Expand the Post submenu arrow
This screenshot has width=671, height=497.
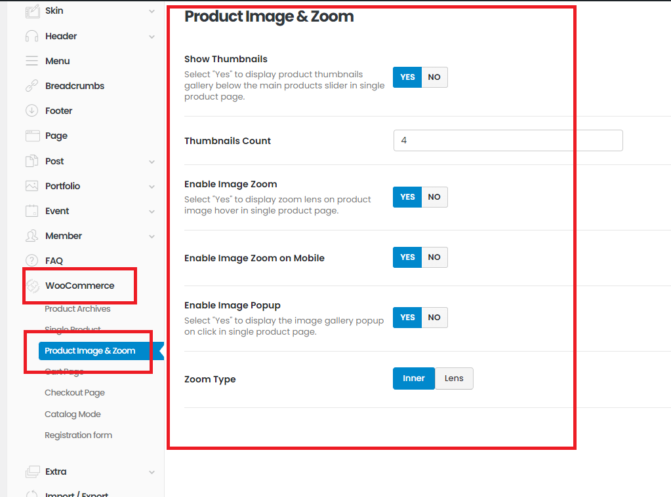click(x=152, y=161)
